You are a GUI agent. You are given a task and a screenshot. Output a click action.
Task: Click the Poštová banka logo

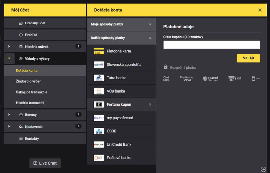pos(99,158)
